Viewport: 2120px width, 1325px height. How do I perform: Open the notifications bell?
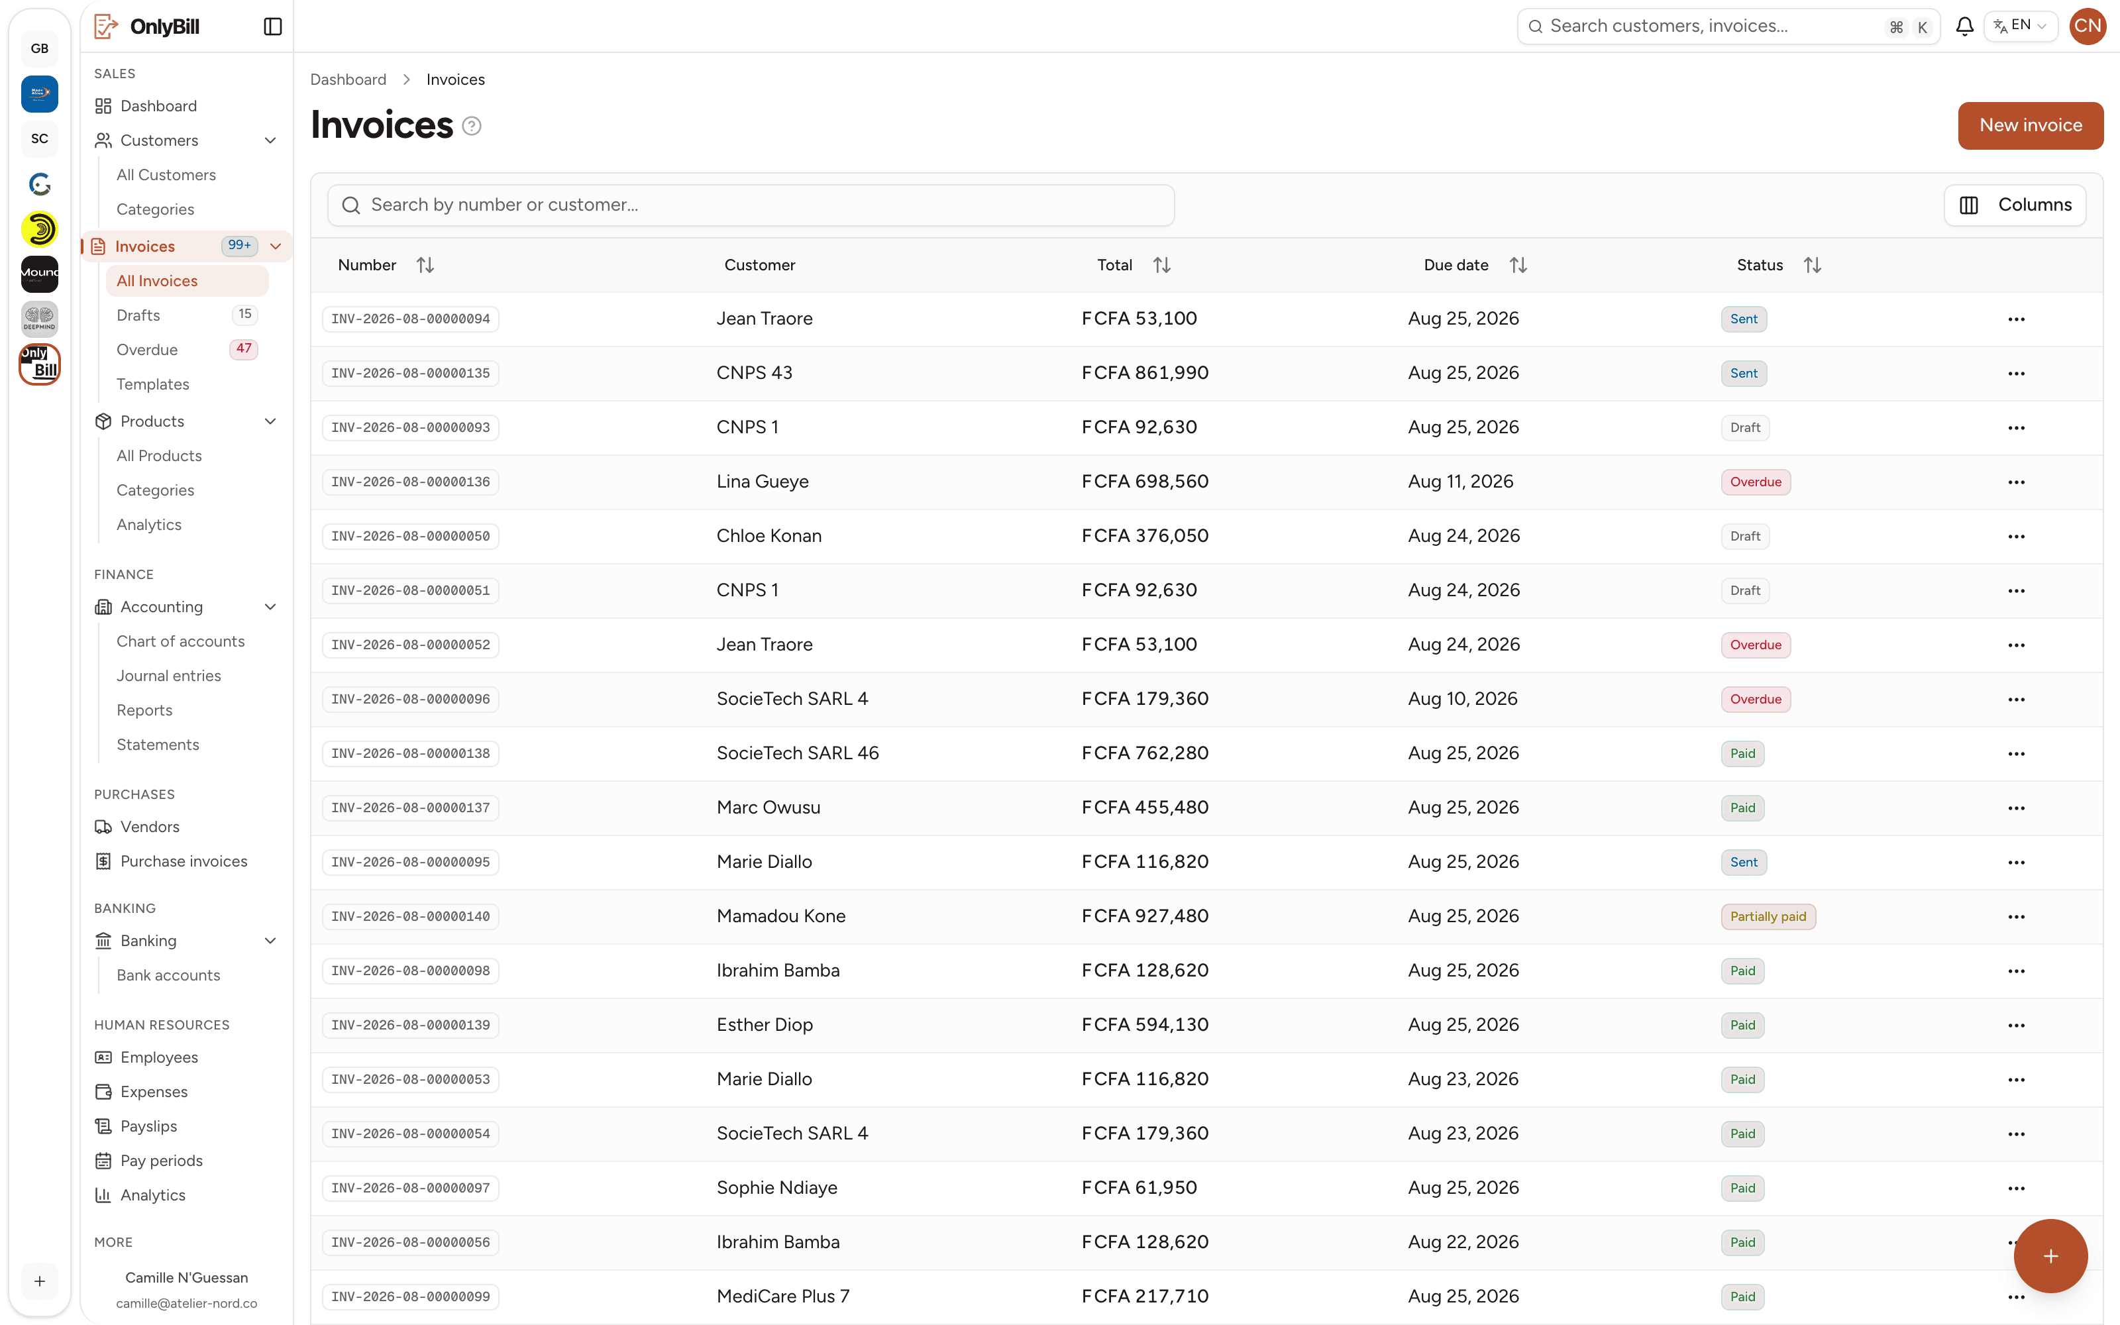[1964, 26]
